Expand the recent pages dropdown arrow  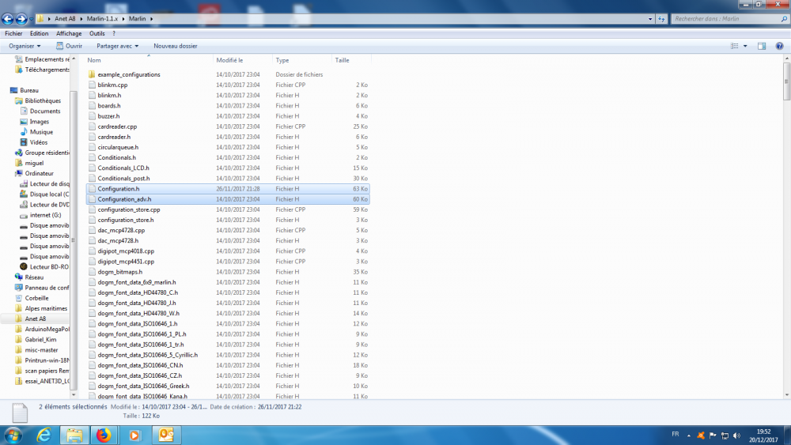[32, 19]
